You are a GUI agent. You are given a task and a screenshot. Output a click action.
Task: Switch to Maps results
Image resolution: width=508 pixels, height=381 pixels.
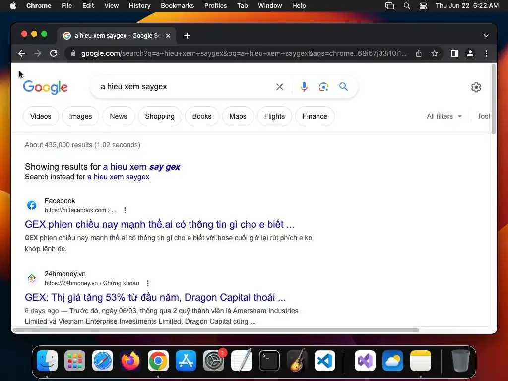238,116
